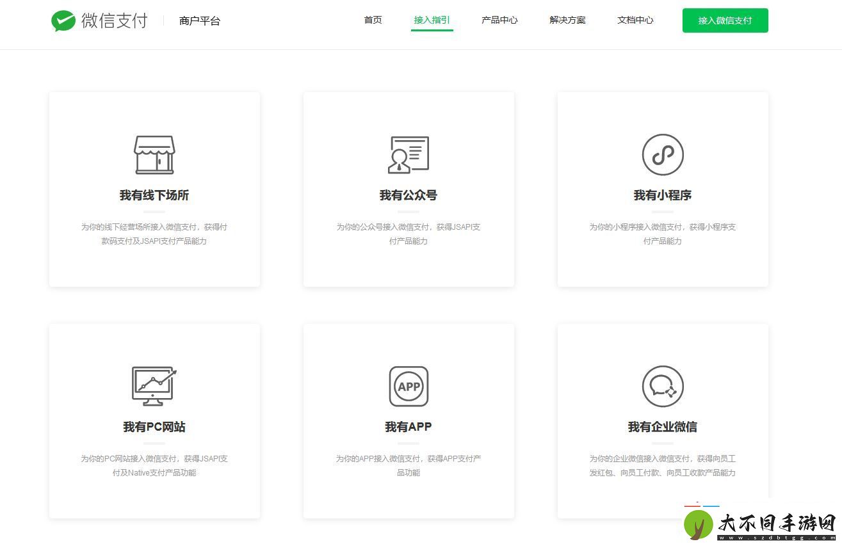Click the description mentioning APP支付产品功能
Screen dimensions: 842x544
click(x=409, y=466)
